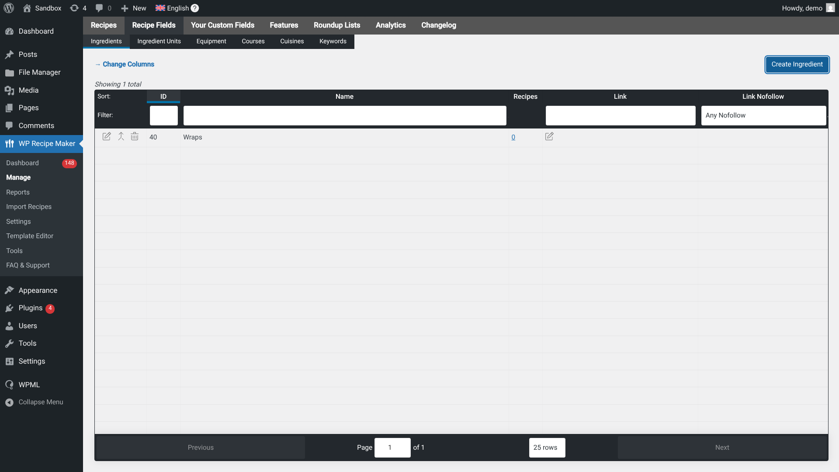
Task: Click the Posts pin icon
Action: point(9,54)
